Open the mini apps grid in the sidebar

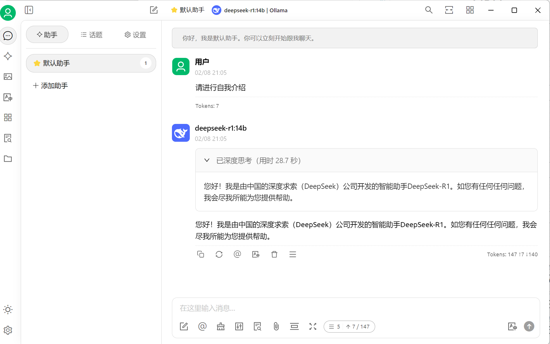click(8, 117)
